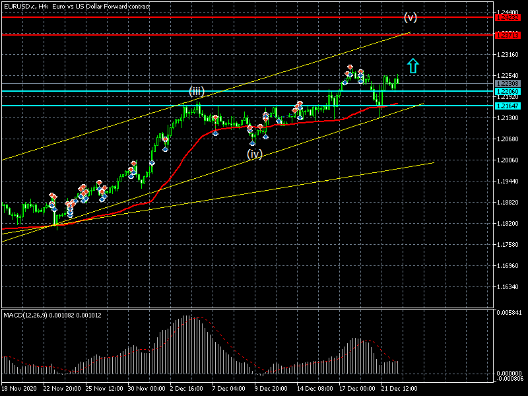528x396 pixels.
Task: Click the cyan 1.22060 price tag
Action: (x=508, y=91)
